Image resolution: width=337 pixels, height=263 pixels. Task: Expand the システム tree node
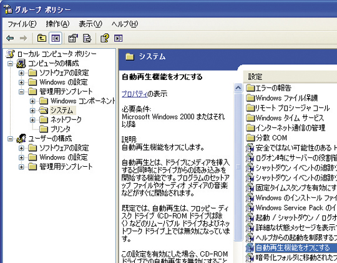tap(32, 111)
